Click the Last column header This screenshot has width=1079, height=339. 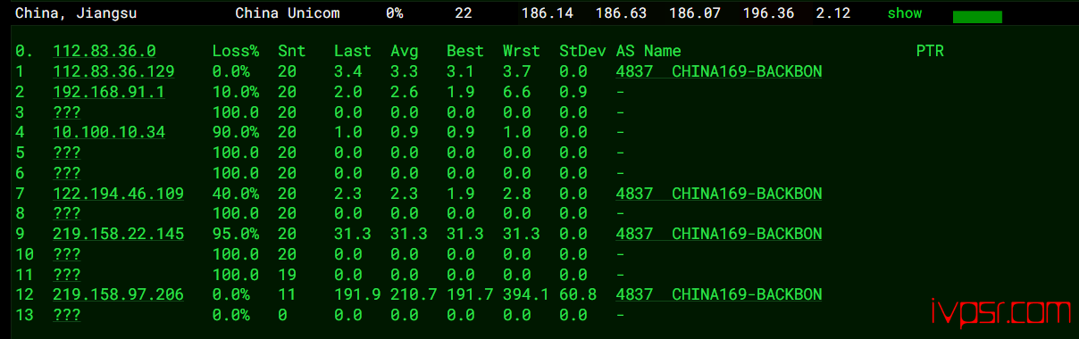[352, 52]
